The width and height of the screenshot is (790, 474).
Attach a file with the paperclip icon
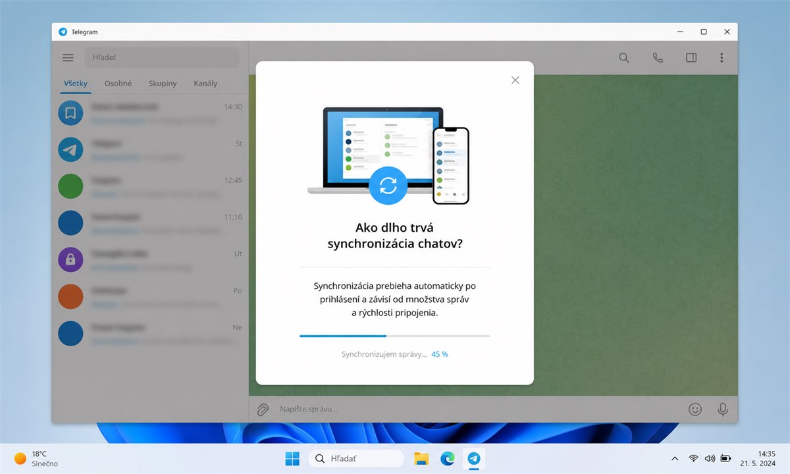click(262, 409)
